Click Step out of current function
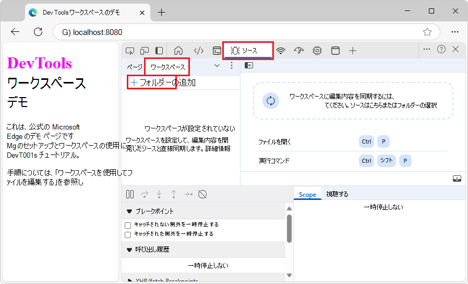Image resolution: width=468 pixels, height=284 pixels. click(x=174, y=194)
